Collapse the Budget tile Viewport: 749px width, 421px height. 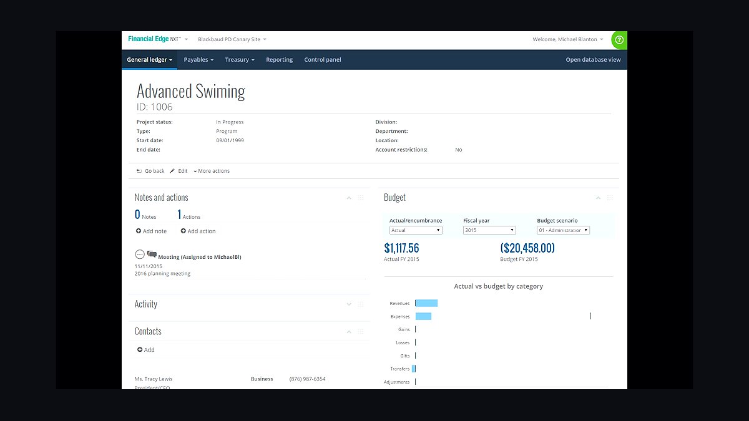(598, 198)
